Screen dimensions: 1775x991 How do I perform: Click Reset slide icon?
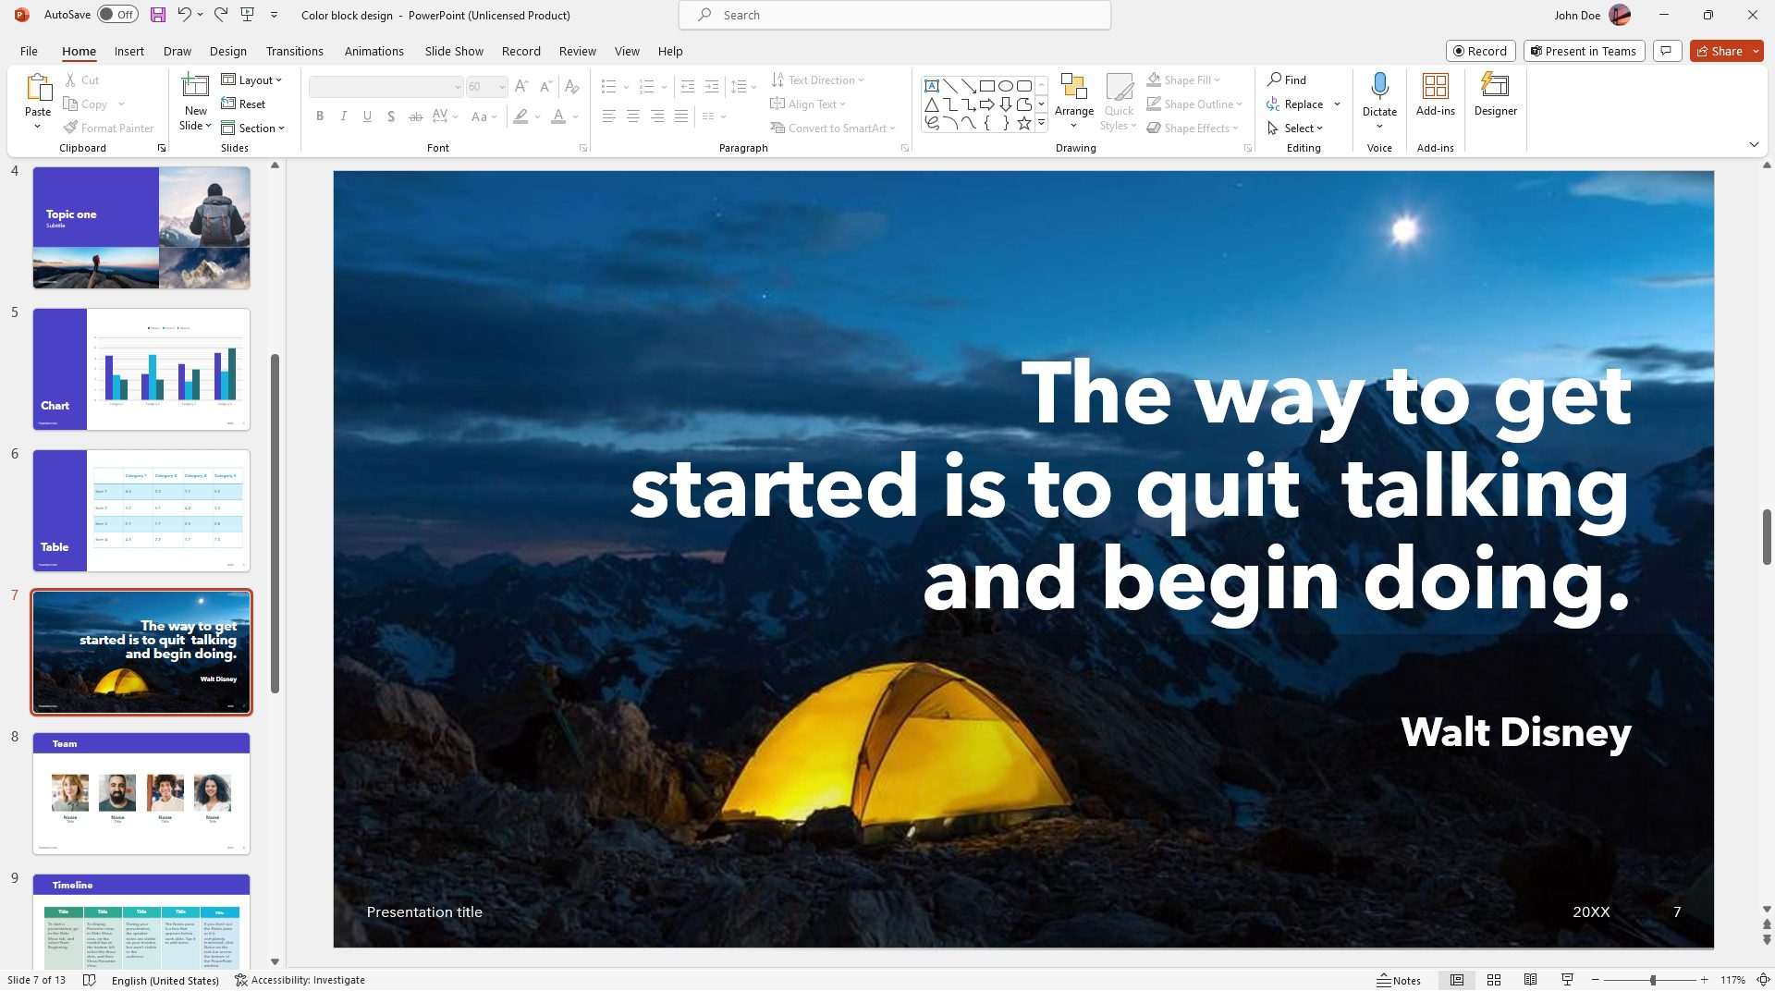coord(228,104)
